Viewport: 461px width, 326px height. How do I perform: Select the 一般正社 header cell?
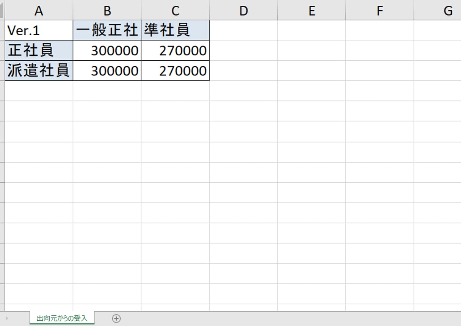click(x=107, y=30)
